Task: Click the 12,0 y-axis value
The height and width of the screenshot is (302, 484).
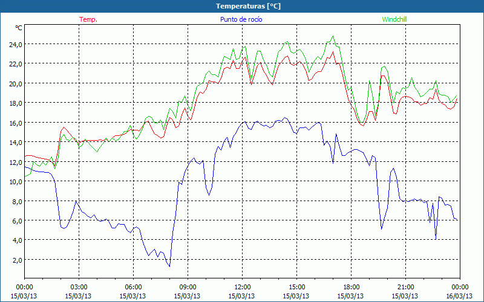Action: 16,162
